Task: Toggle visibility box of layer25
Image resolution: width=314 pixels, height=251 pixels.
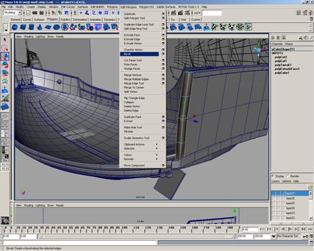Action: (274, 204)
